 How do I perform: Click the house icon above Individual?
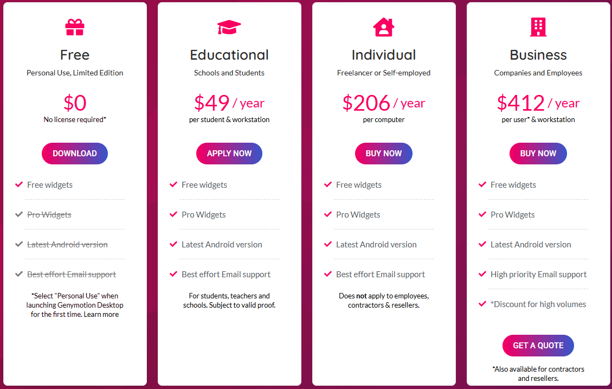[x=384, y=27]
